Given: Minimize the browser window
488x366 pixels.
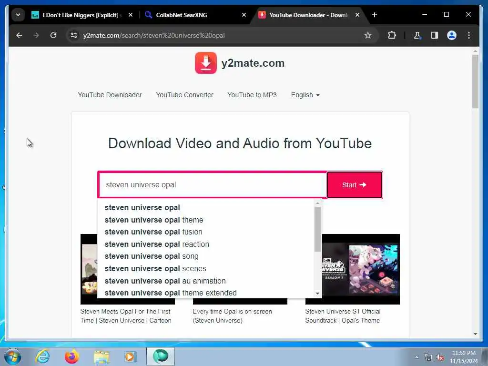Looking at the screenshot, I should [x=425, y=15].
